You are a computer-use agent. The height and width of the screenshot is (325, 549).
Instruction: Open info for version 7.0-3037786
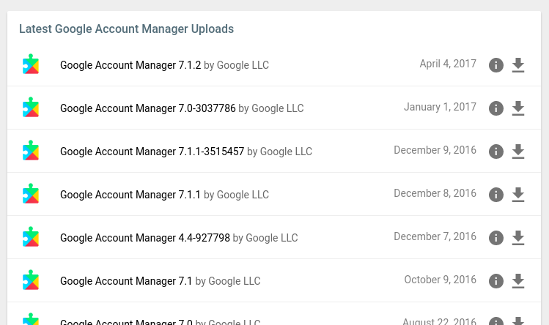[496, 108]
